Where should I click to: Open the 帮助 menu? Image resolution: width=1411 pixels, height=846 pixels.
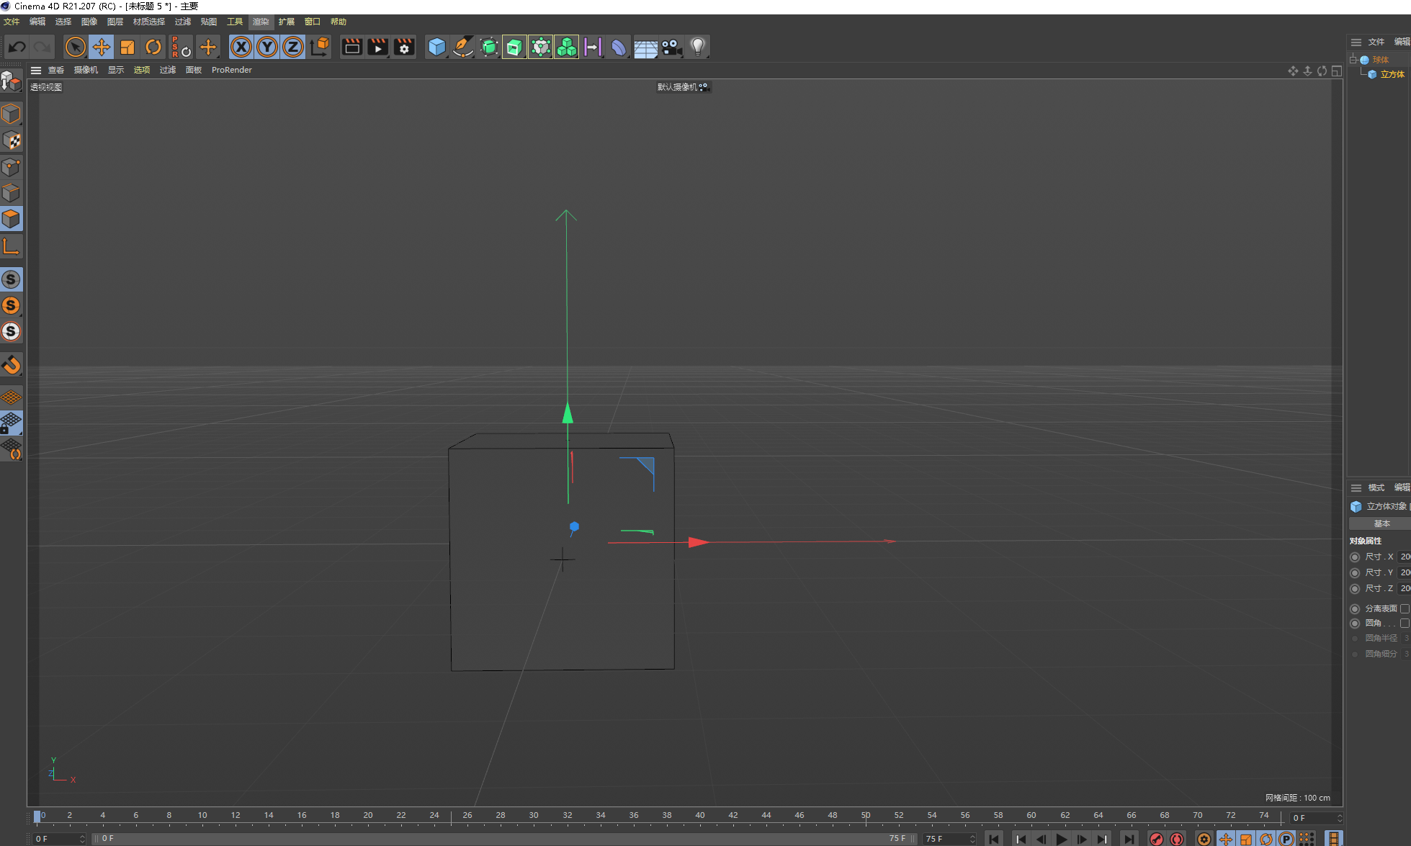click(339, 22)
